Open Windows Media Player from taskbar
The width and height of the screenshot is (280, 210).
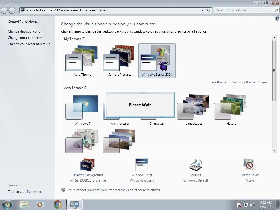coord(40,205)
